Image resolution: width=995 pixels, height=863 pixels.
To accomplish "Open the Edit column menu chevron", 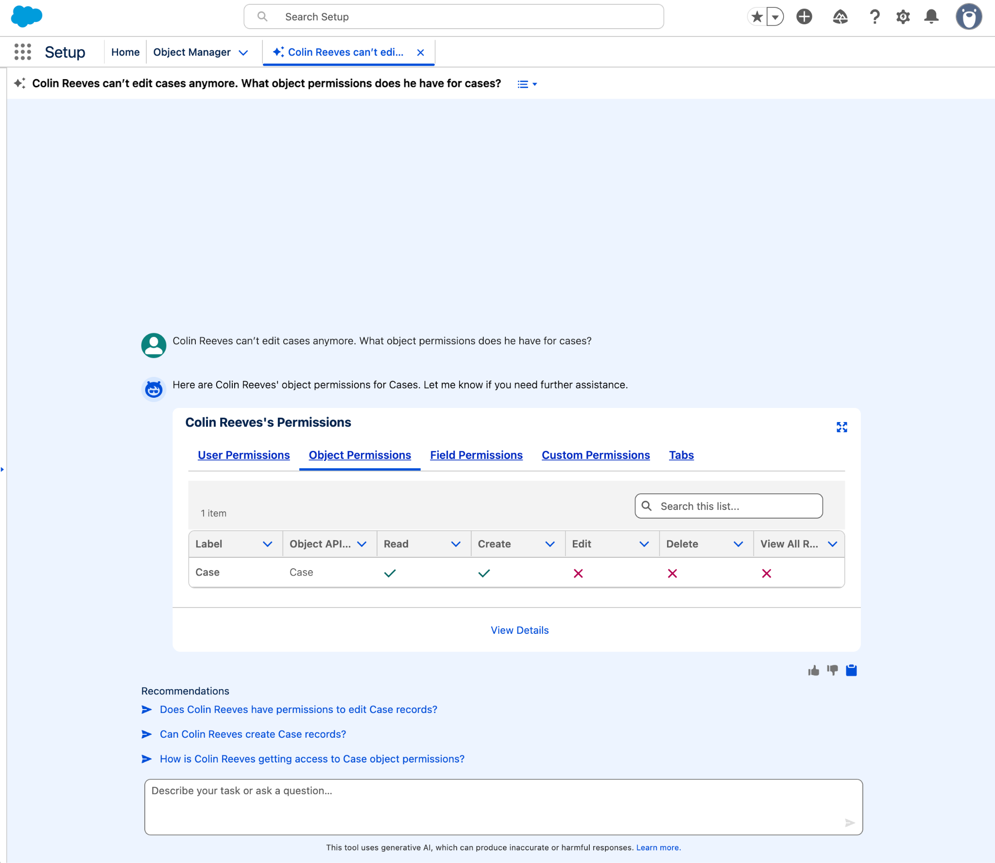I will [x=644, y=544].
